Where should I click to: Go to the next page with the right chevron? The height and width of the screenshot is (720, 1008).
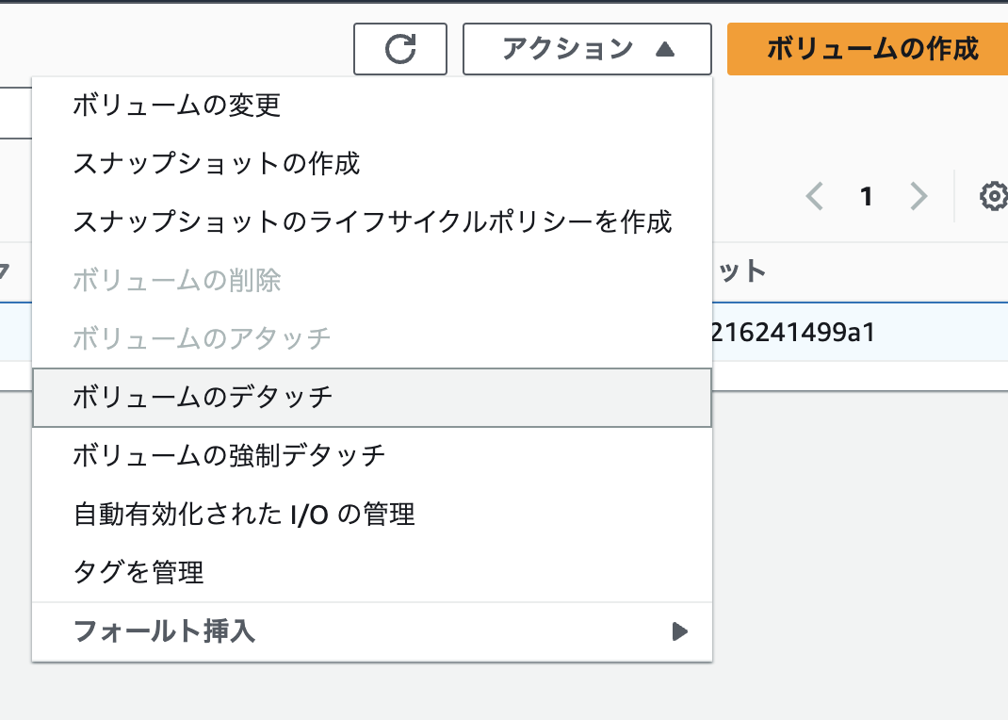tap(919, 196)
